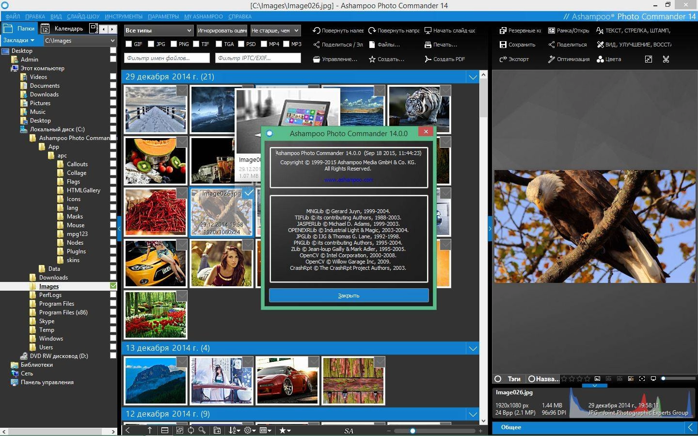Click the Цвета colors tool
The width and height of the screenshot is (698, 436).
pos(609,59)
